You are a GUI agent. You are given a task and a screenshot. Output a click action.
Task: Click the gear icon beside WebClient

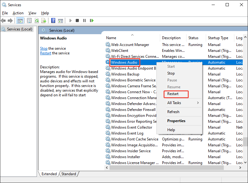[x=108, y=50]
